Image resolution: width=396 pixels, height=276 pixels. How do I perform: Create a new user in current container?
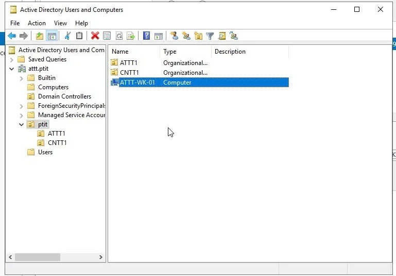174,36
